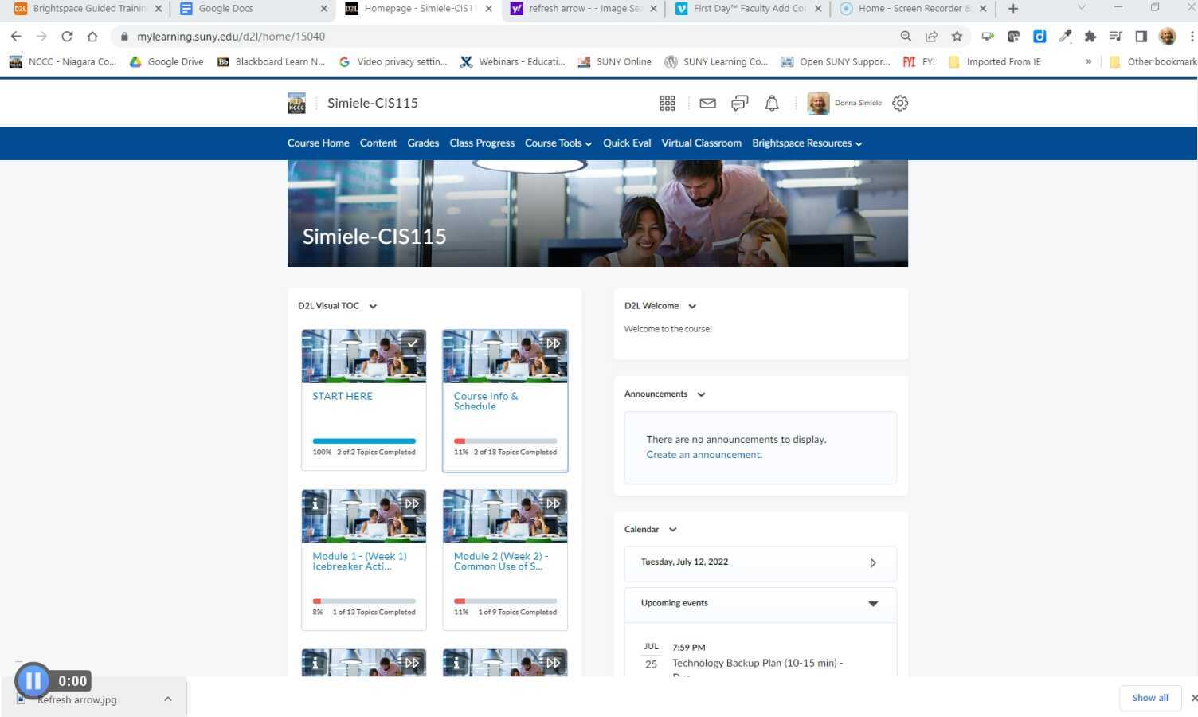Open the subscription alerts chat bubble icon

click(739, 103)
